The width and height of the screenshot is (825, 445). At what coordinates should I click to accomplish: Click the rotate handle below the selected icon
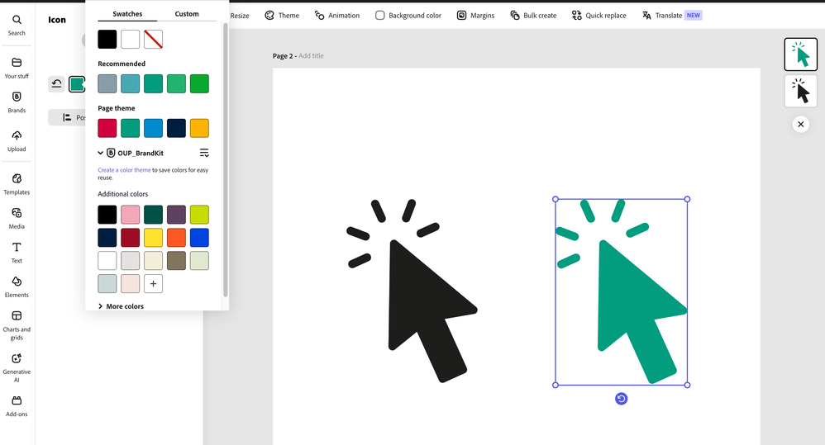click(x=621, y=399)
